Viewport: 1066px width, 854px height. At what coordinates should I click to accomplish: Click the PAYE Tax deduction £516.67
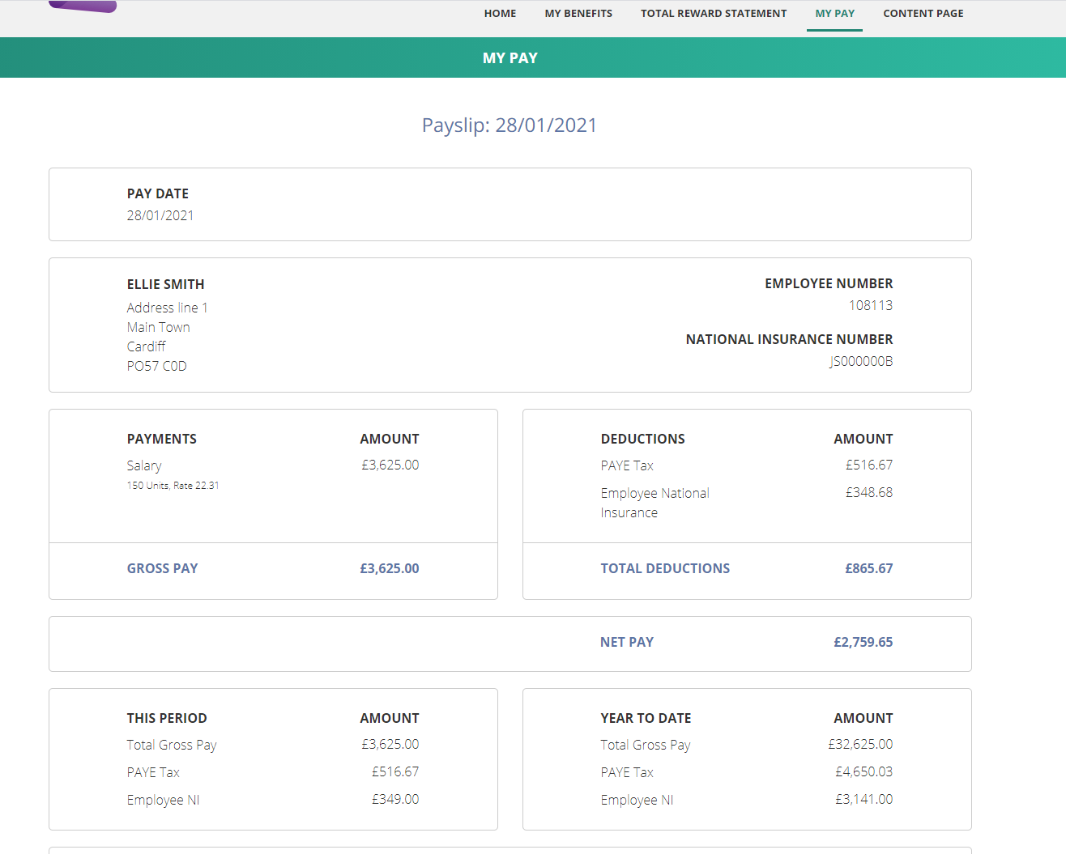pyautogui.click(x=869, y=465)
